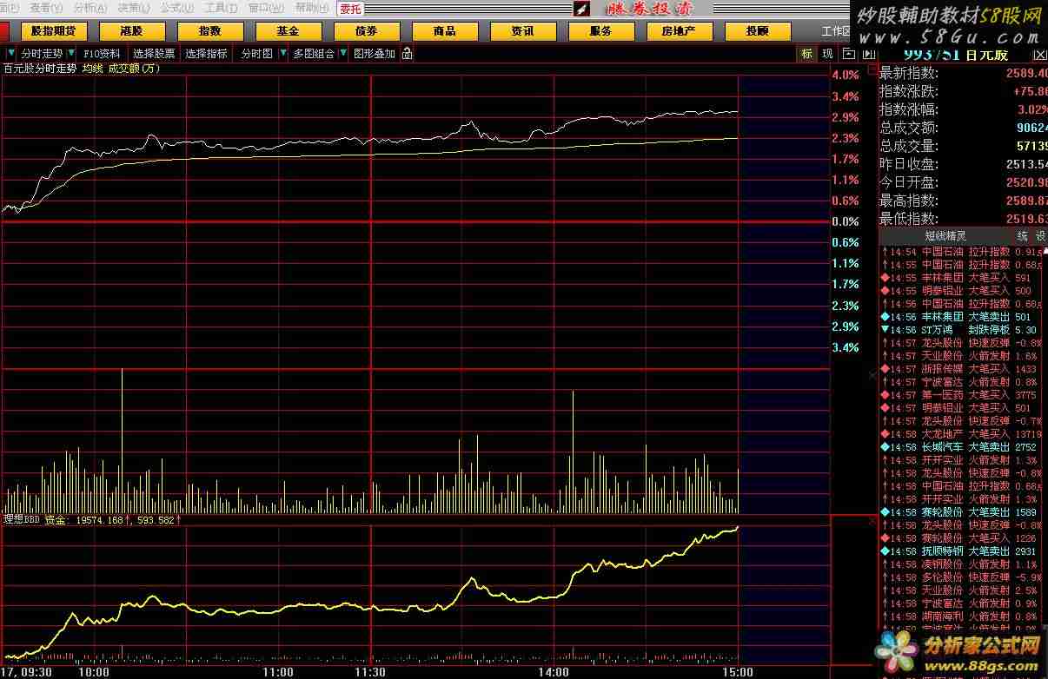
Task: Select the 14:56 丰林集团 大笔卖出 row
Action: point(963,317)
